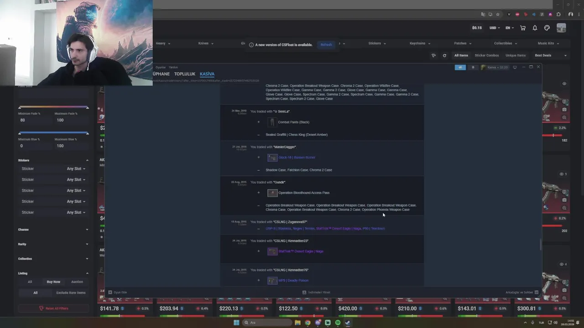The image size is (584, 328).
Task: Click the Operation Bloodhound Access Pass thumbnail
Action: pyautogui.click(x=272, y=193)
